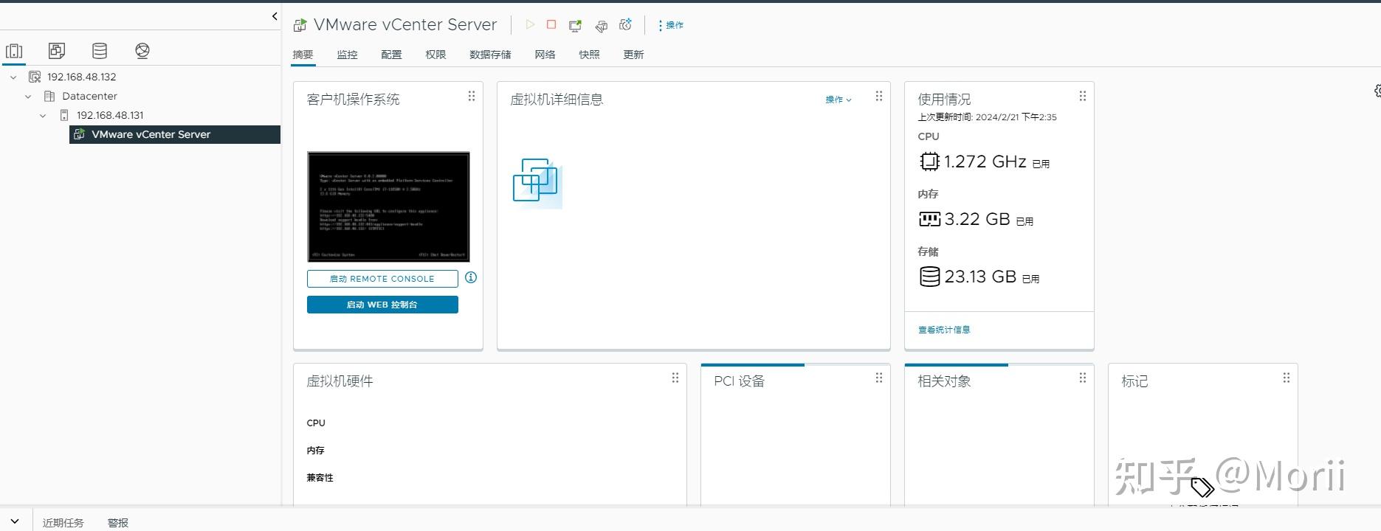Viewport: 1381px width, 531px height.
Task: Click the 相关对象 card title
Action: pyautogui.click(x=944, y=381)
